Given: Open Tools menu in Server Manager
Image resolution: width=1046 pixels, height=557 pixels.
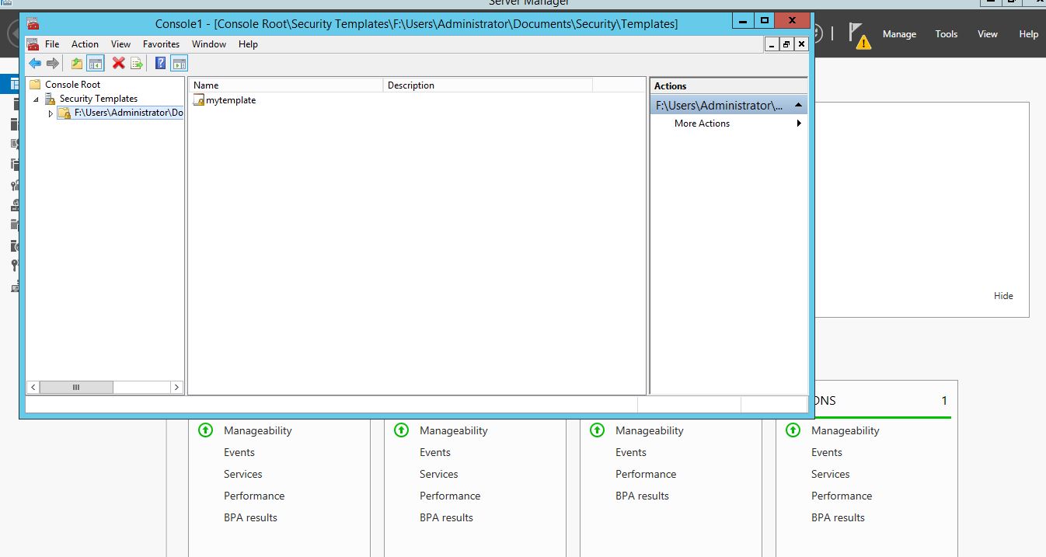Looking at the screenshot, I should coord(947,34).
